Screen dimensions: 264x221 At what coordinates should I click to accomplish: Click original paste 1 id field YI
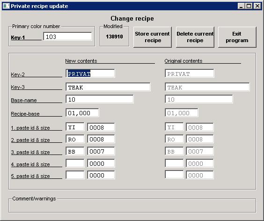click(174, 127)
